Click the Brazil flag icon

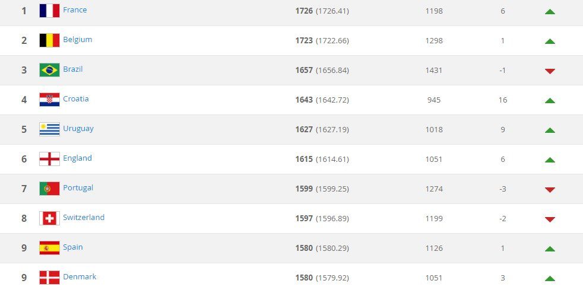point(49,70)
